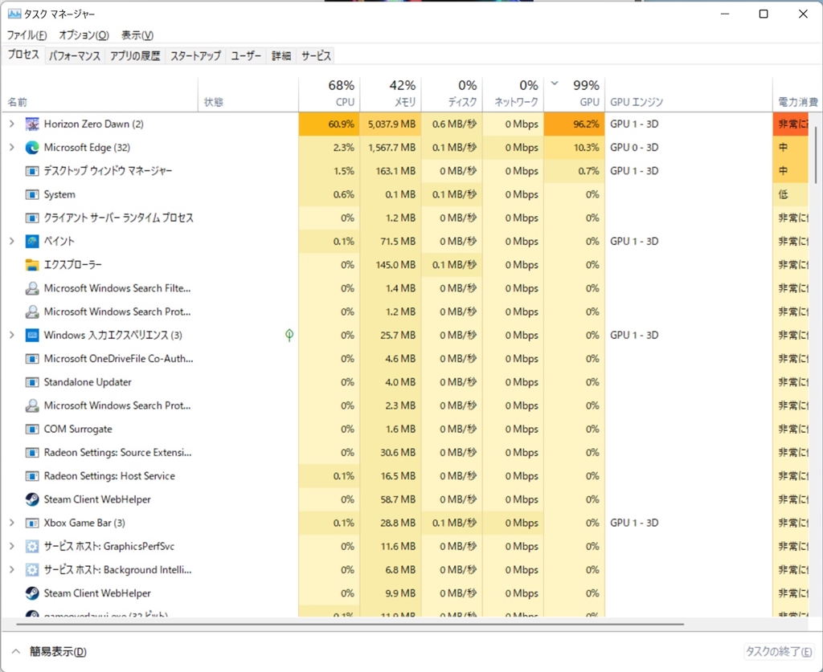Sort by the 名前 column header
Viewport: 823px width, 672px height.
100,95
